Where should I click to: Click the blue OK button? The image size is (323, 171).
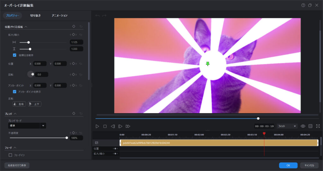pyautogui.click(x=288, y=165)
